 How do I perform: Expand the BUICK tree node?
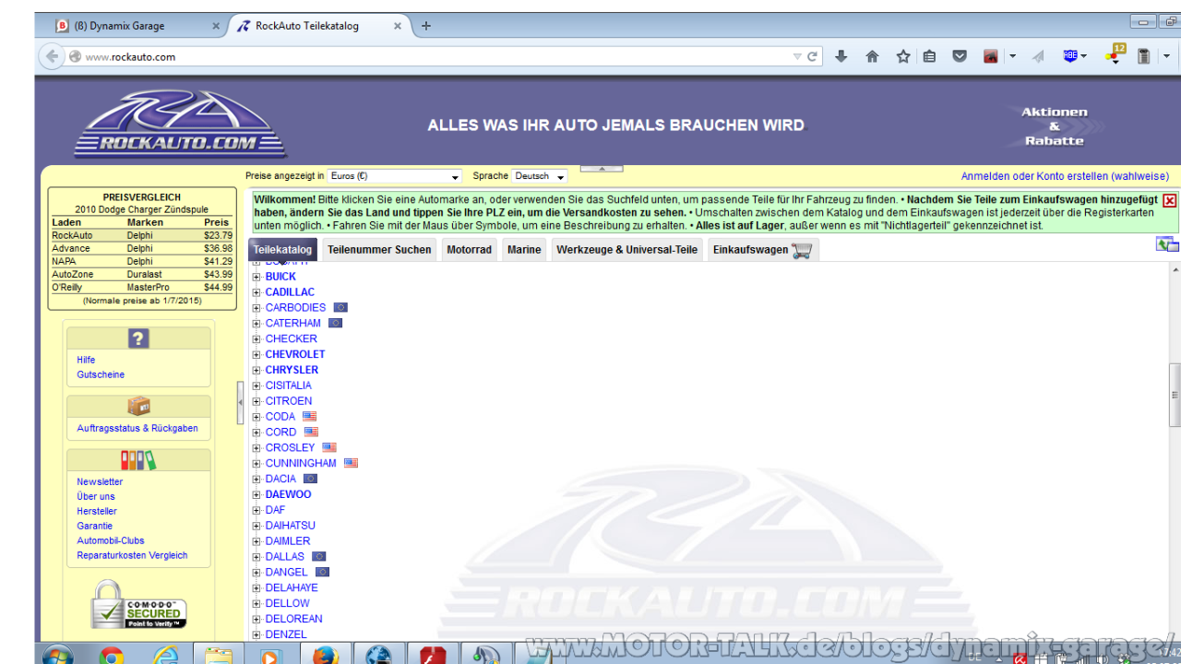(x=256, y=277)
